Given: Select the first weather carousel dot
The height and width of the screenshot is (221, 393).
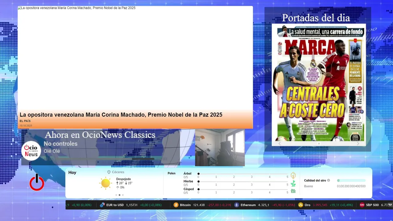Looking at the screenshot, I should tap(116, 195).
